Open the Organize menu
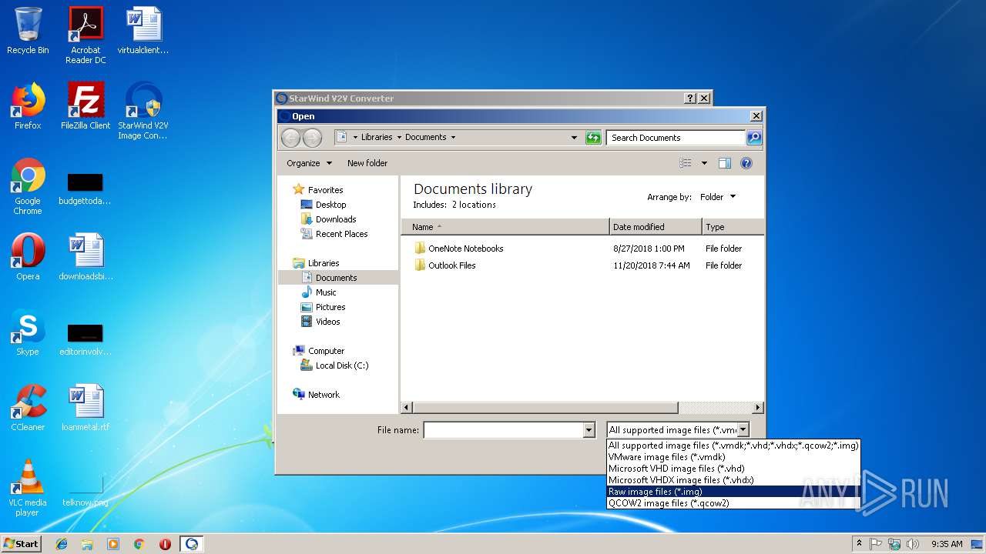 coord(309,163)
